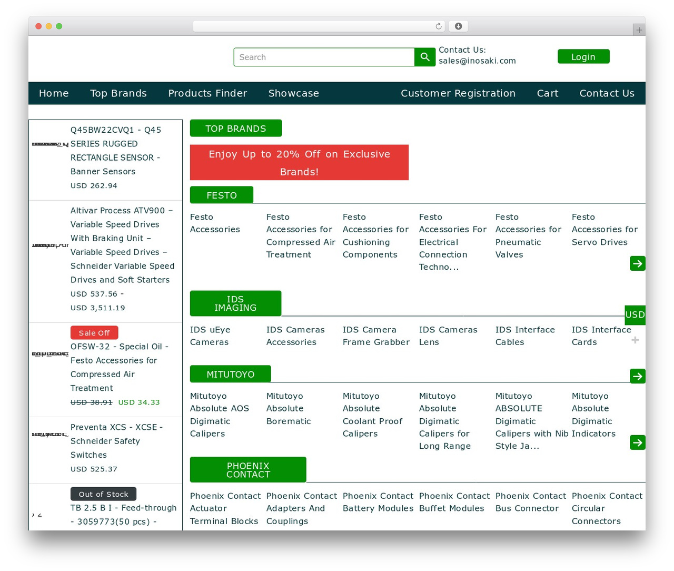
Task: Open Phoenix Contact Buffet Modules
Action: pos(454,502)
